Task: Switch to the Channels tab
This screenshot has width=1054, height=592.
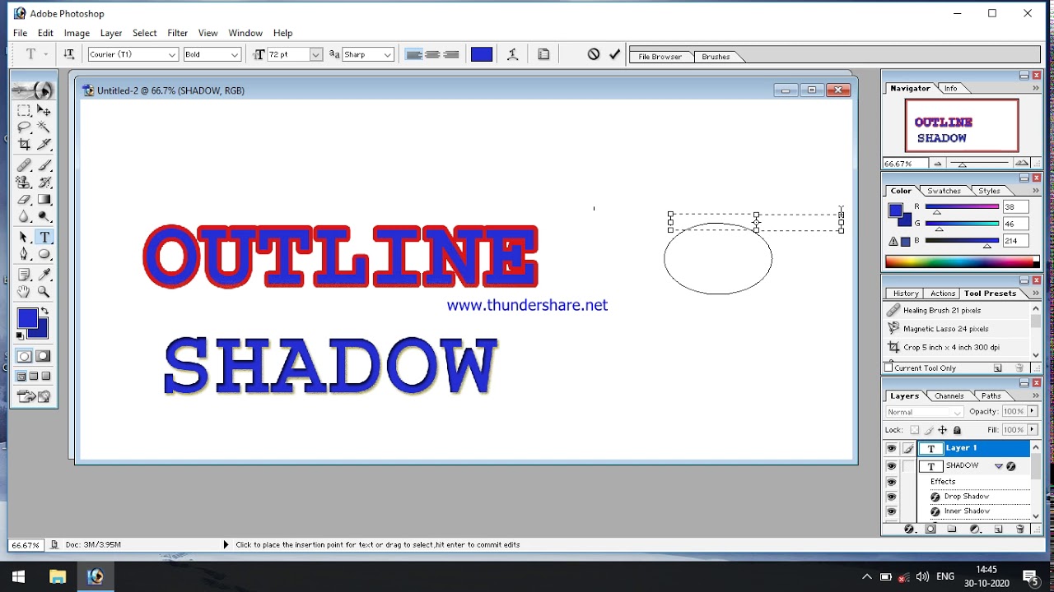Action: 949,396
